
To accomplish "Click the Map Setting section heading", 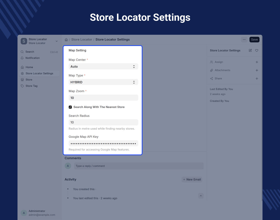I will click(77, 50).
